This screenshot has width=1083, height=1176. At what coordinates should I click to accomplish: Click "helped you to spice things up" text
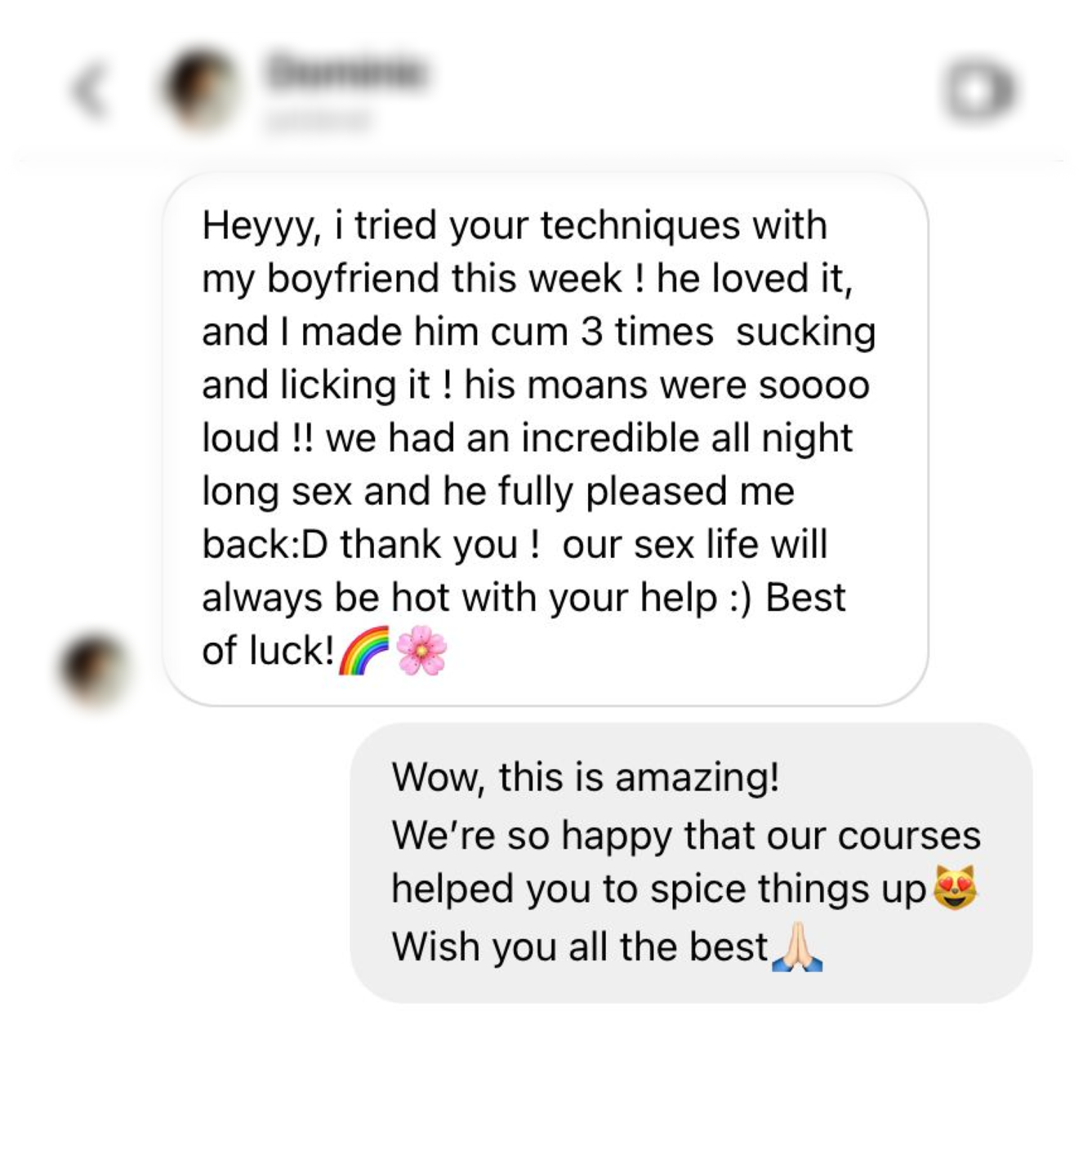(659, 889)
